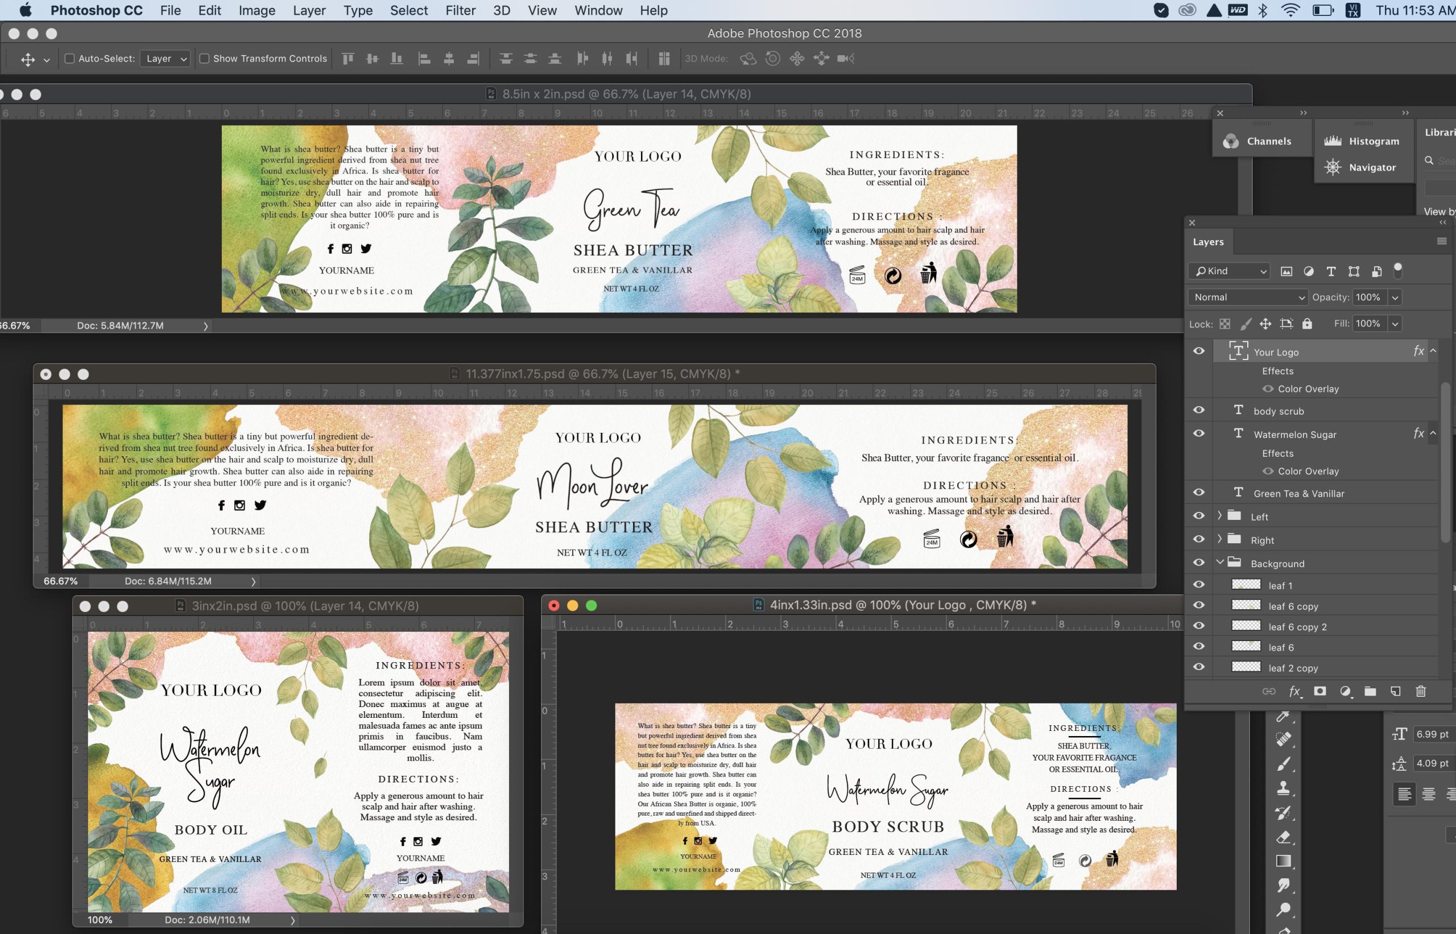Screen dimensions: 1456x934
Task: Open the Fill slider dropdown arrow
Action: coord(1395,324)
